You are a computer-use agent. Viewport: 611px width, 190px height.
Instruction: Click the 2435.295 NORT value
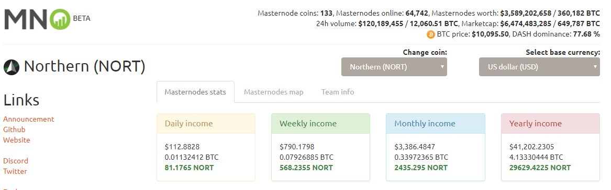(x=421, y=168)
